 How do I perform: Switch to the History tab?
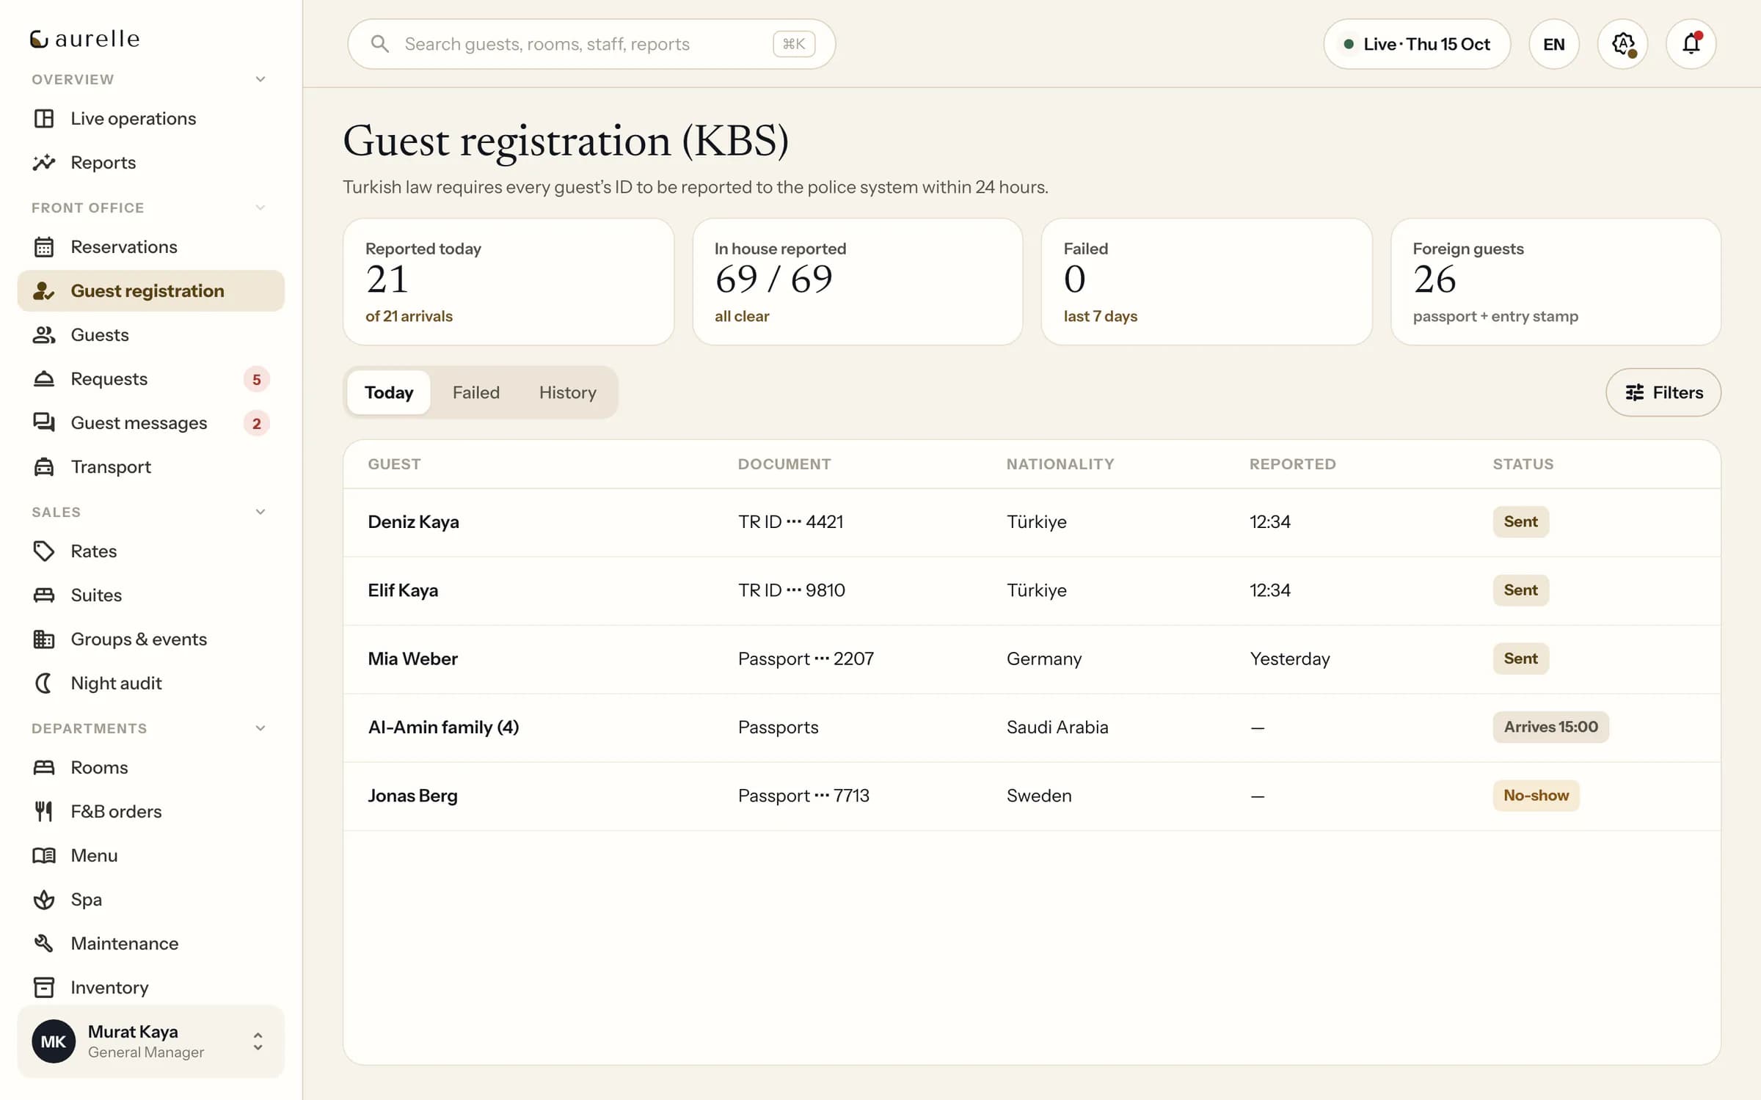(567, 392)
